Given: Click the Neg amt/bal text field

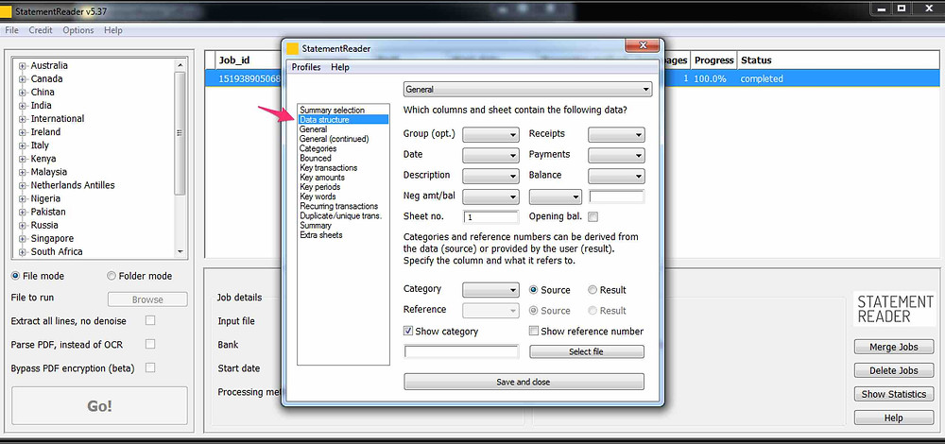Looking at the screenshot, I should point(616,196).
